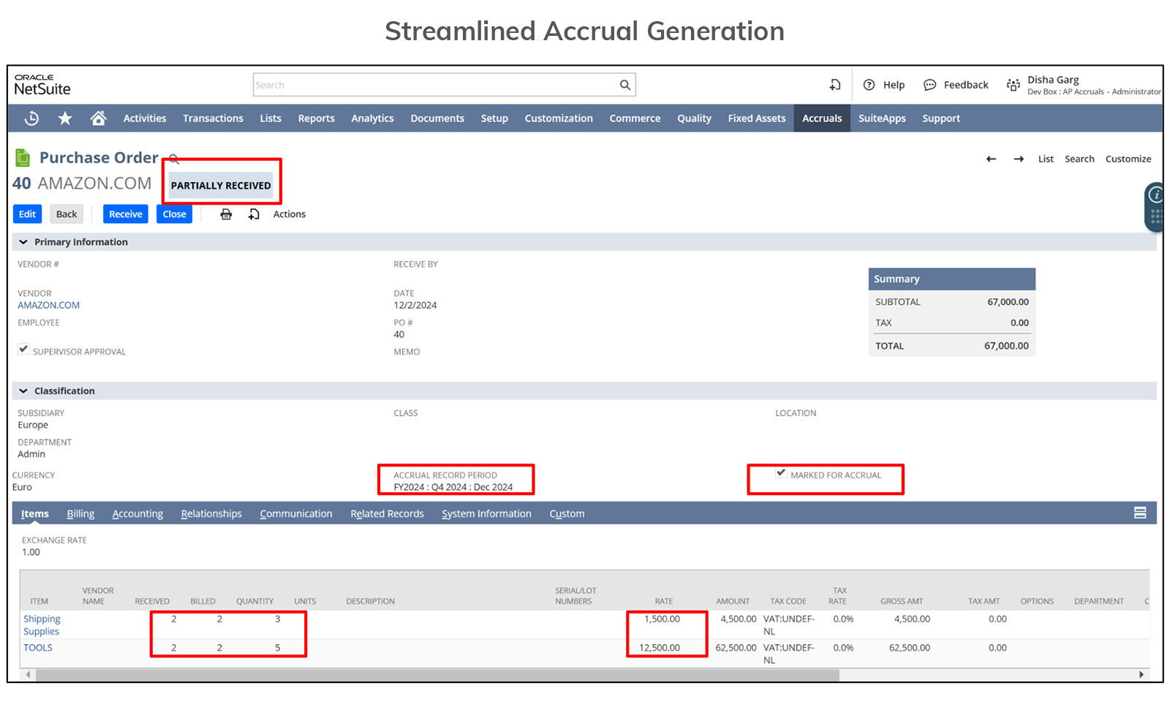Click the Feedback speech bubble icon

929,85
